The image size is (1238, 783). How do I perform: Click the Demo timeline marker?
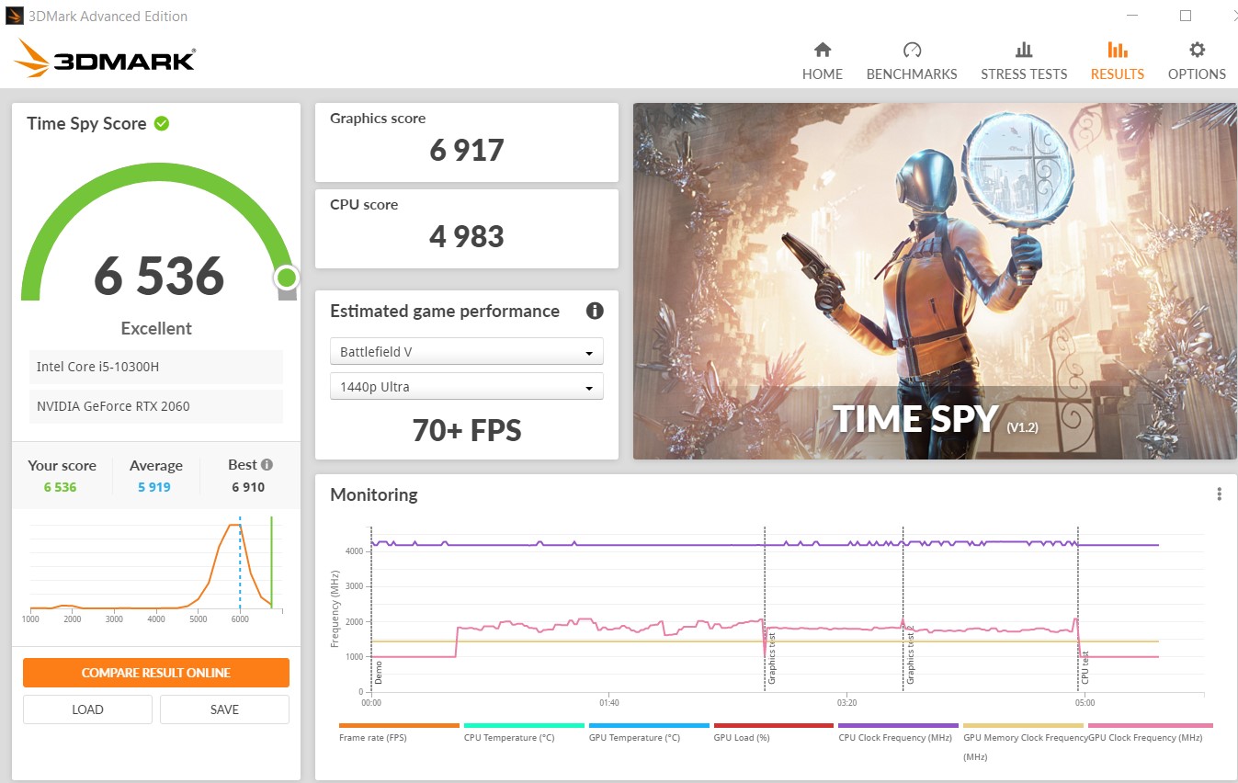(378, 673)
